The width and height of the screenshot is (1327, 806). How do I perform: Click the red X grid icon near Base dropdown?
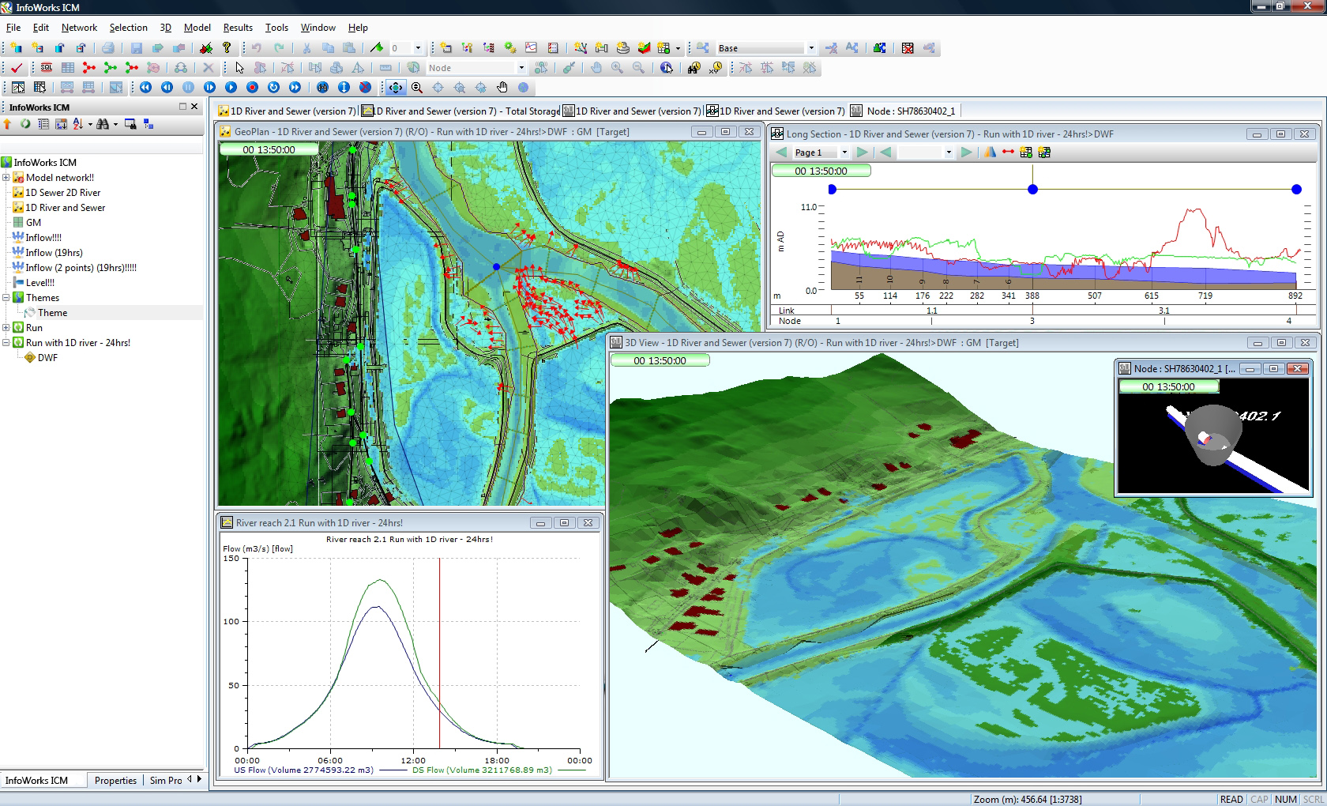[x=908, y=48]
